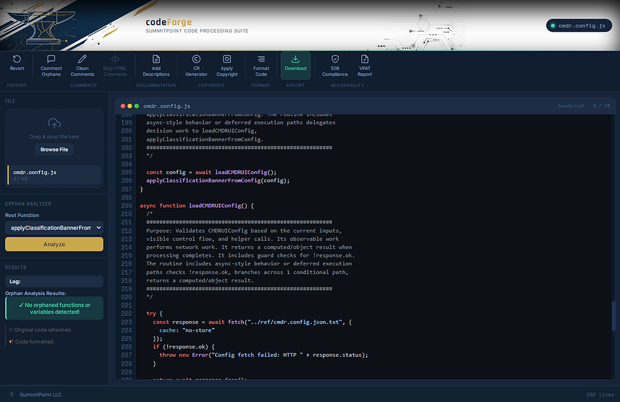
Task: Click the 'try {' code line
Action: coord(154,313)
